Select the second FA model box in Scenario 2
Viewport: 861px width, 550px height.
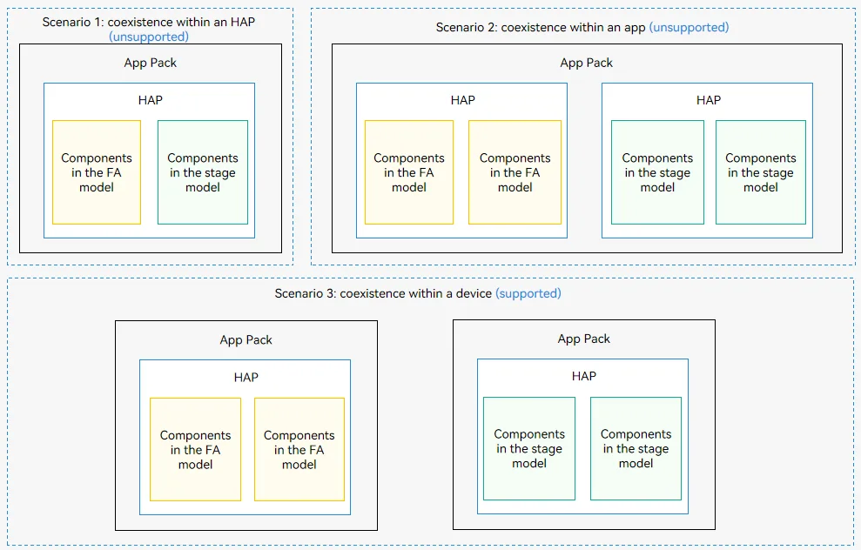[515, 172]
